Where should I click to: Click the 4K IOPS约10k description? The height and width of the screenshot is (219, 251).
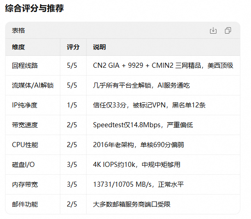tap(137, 165)
